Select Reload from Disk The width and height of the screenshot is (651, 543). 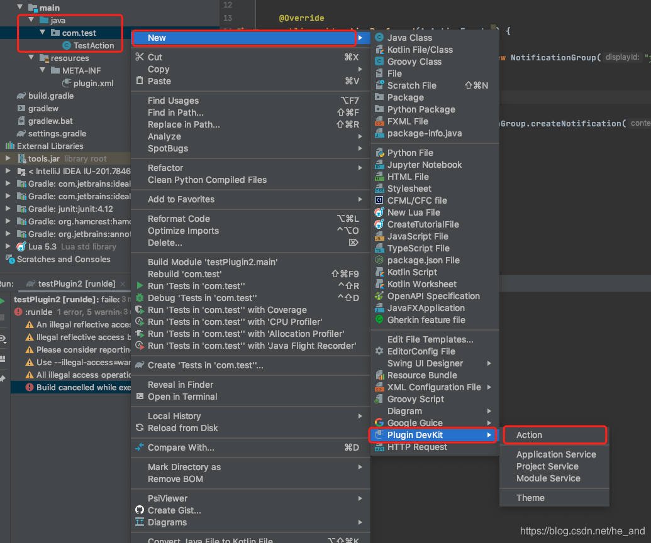coord(250,428)
